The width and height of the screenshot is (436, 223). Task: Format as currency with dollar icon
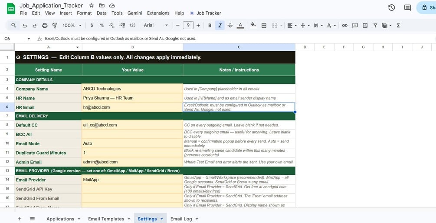coord(92,25)
